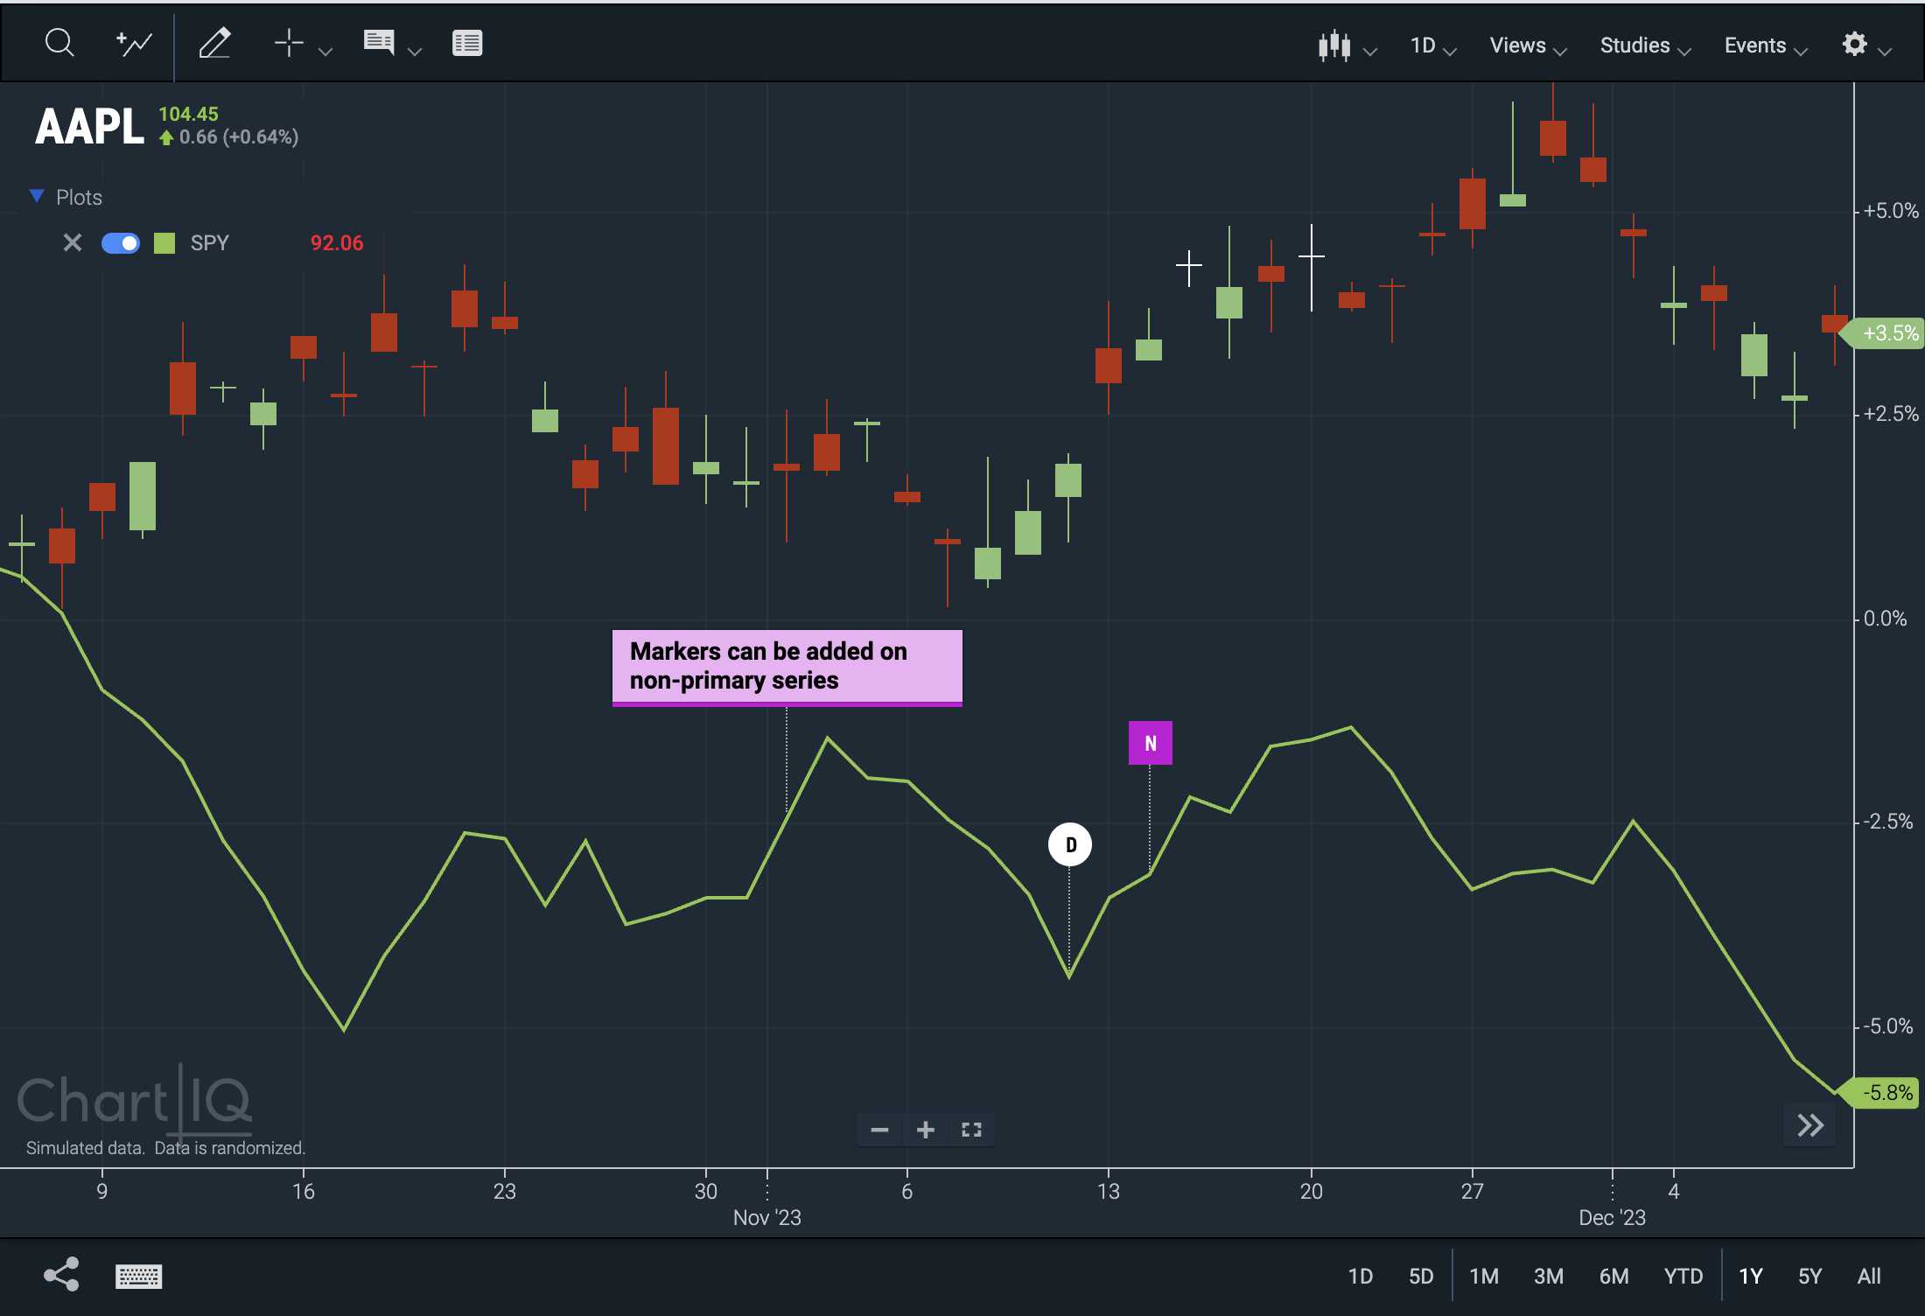This screenshot has height=1316, width=1925.
Task: Click the add comparison series icon
Action: click(x=134, y=43)
